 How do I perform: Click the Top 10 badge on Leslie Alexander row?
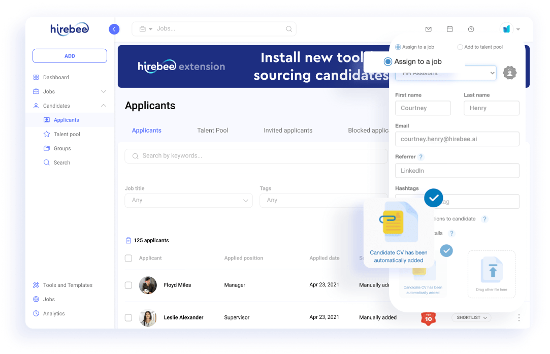tap(428, 319)
